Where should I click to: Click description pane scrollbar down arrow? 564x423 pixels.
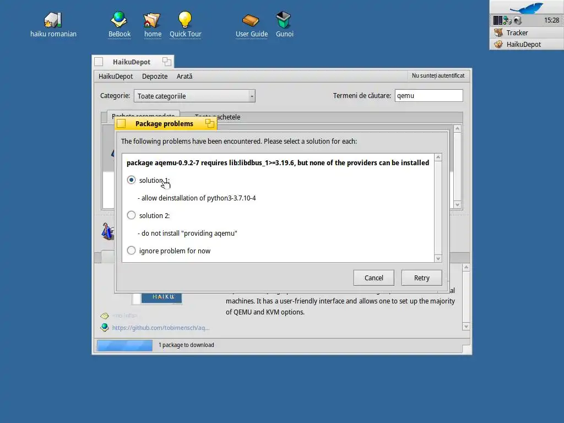[x=466, y=327]
